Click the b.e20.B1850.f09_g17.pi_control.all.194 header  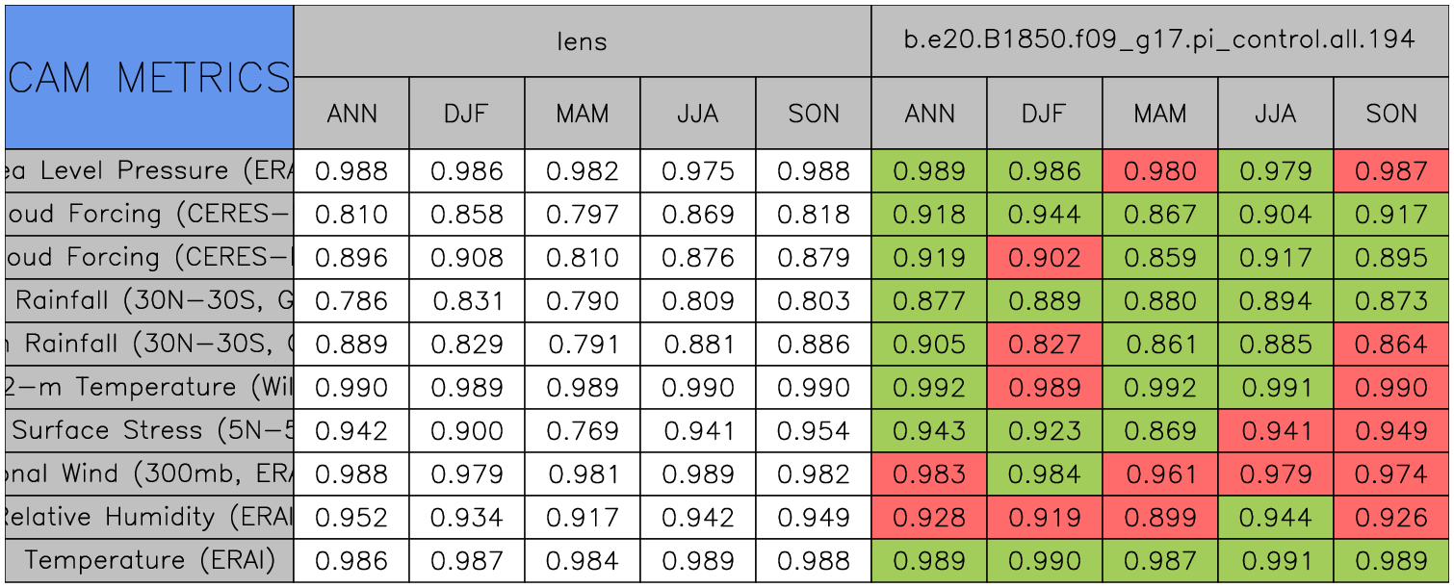[x=1159, y=40]
